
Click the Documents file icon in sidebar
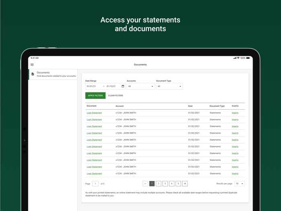click(33, 74)
